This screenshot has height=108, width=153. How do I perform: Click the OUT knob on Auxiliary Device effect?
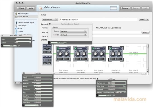click(x=66, y=54)
